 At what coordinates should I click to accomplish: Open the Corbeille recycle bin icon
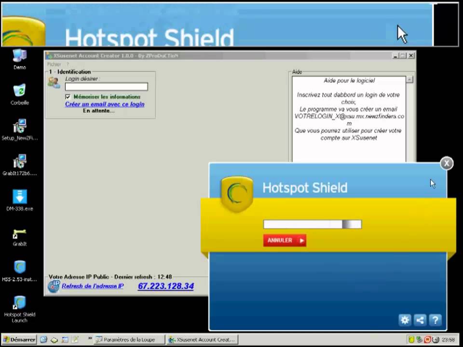pyautogui.click(x=19, y=91)
